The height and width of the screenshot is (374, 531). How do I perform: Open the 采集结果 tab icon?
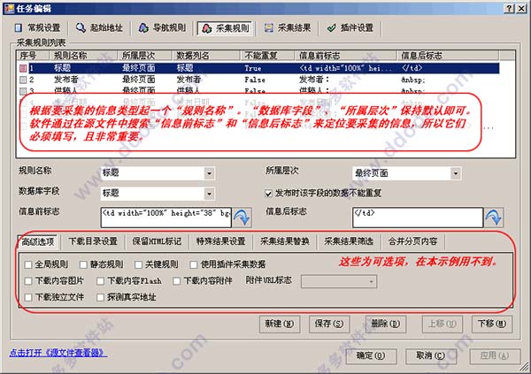(x=269, y=27)
